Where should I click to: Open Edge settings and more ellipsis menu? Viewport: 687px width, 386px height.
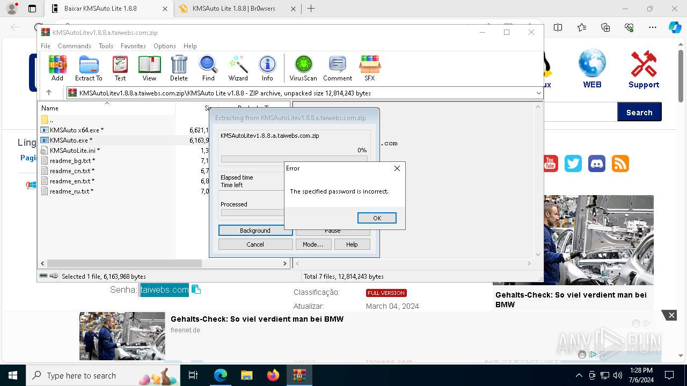pyautogui.click(x=653, y=27)
